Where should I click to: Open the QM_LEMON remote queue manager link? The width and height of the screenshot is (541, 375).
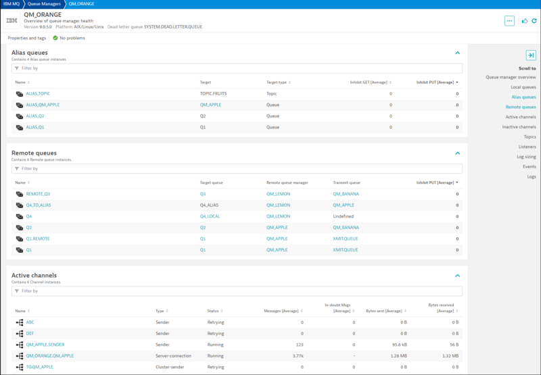[x=277, y=194]
